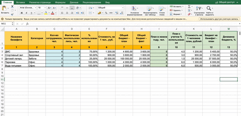
Task: Click the Fill down icon
Action: coord(189,10)
